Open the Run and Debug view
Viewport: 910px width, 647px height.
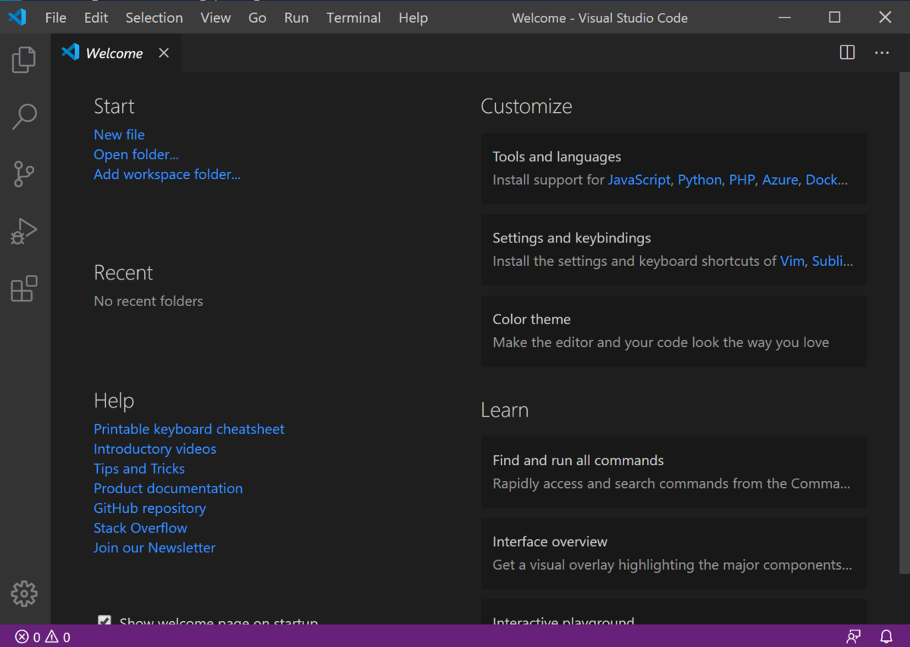[x=24, y=231]
